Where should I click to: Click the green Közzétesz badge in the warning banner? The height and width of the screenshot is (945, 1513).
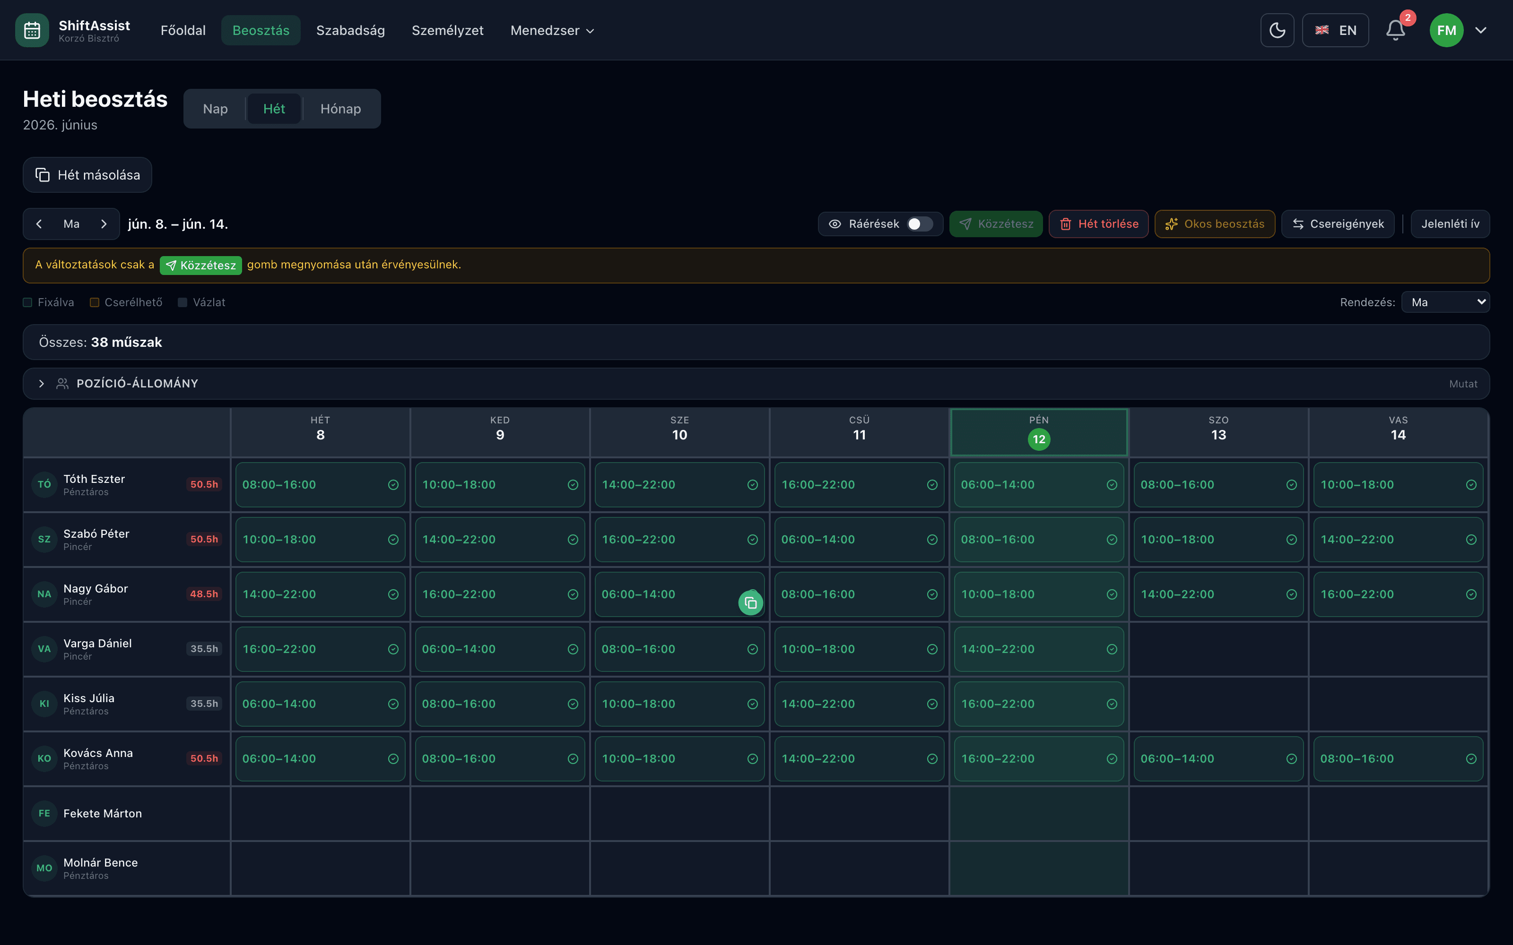click(200, 265)
